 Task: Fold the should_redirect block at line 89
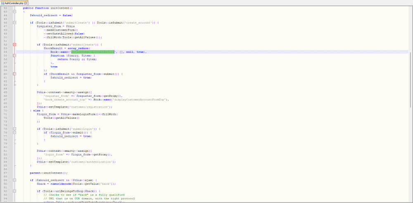tap(14, 180)
